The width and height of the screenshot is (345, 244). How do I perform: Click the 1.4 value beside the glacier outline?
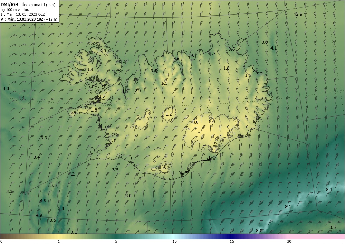[148, 114]
